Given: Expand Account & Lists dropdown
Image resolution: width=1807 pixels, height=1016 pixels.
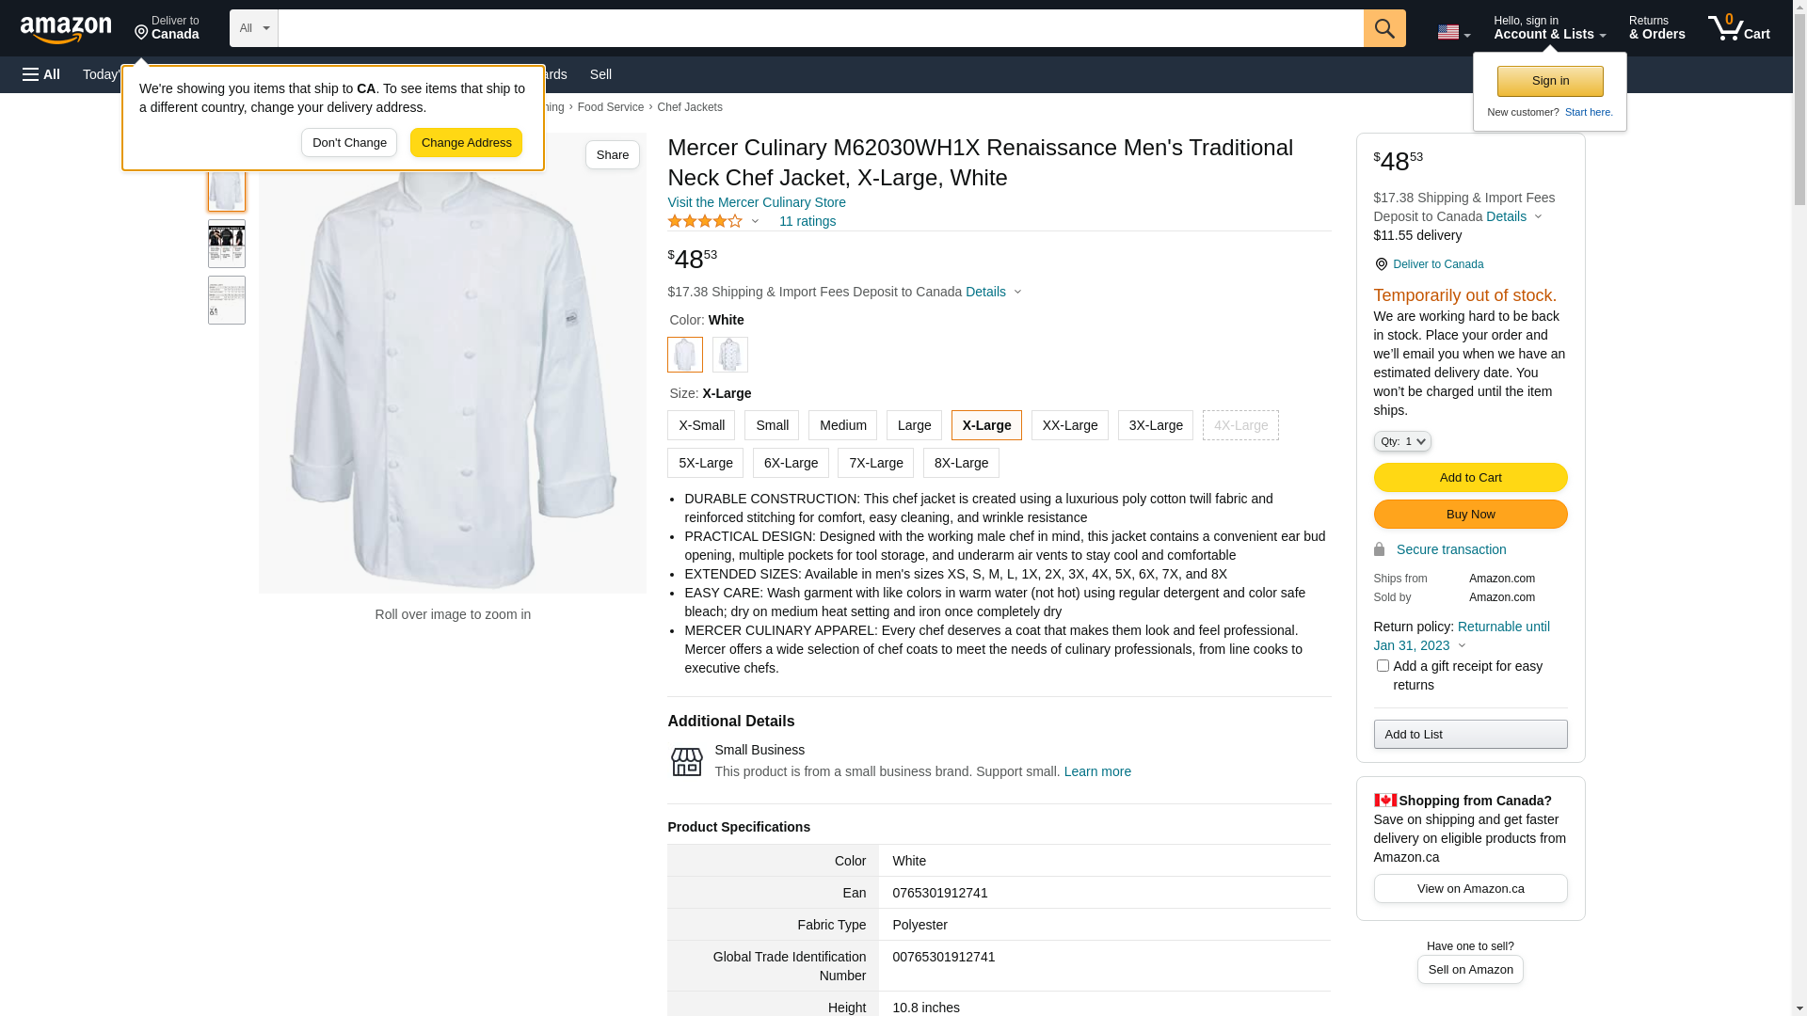Looking at the screenshot, I should click(1549, 28).
